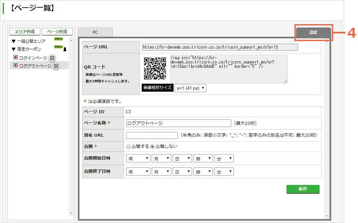Screen dimensions: 358x223
Task: Select ログアウトページ in the page tree
Action: tap(35, 66)
